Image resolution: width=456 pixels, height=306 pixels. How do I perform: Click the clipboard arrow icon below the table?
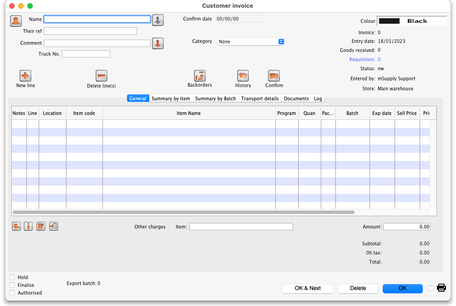[x=54, y=226]
